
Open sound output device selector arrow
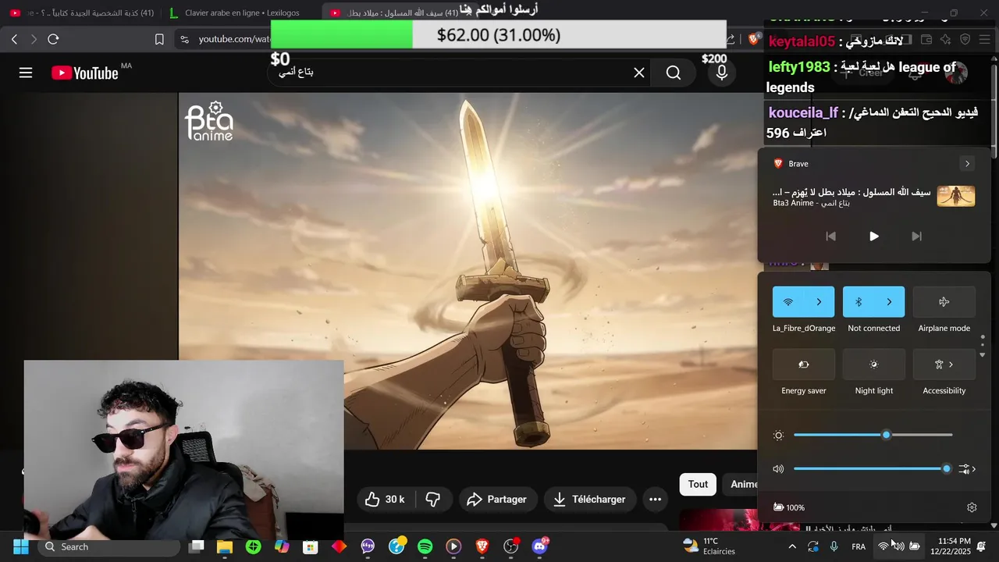point(968,469)
